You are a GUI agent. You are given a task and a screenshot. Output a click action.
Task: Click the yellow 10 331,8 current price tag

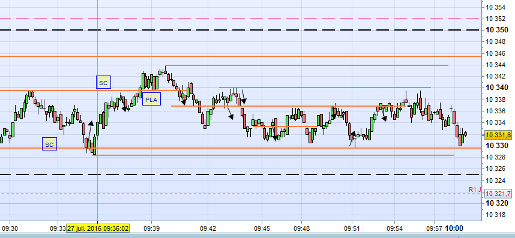(498, 135)
